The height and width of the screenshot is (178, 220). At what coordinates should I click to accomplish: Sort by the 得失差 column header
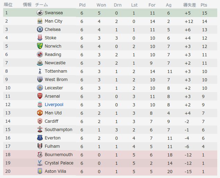tap(189, 5)
